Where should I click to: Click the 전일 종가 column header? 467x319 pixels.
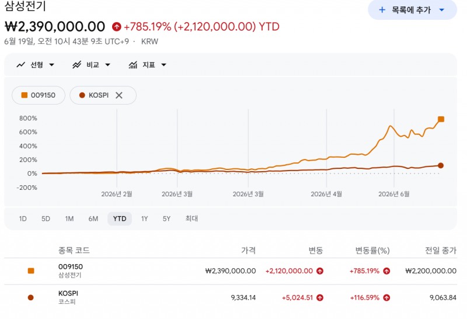441,250
